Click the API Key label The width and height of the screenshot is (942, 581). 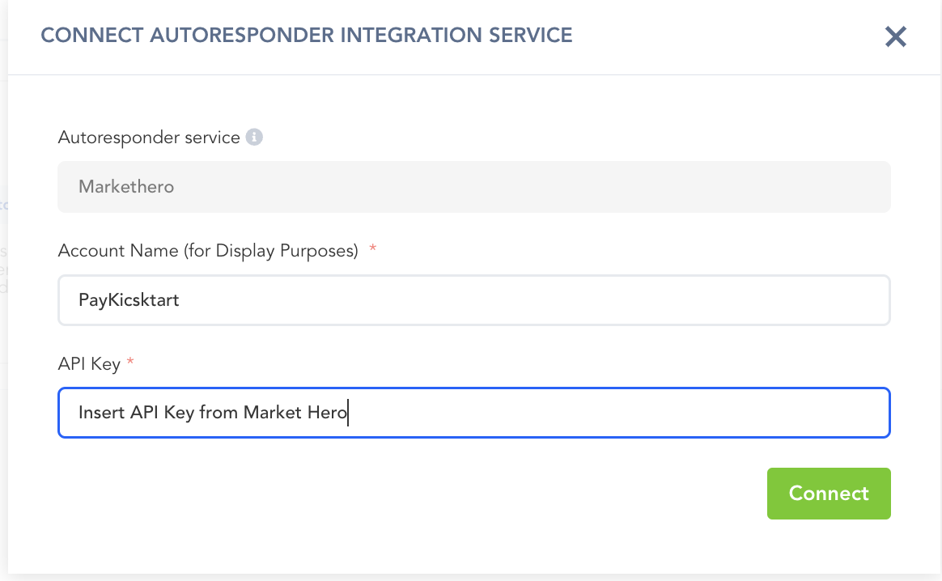pyautogui.click(x=89, y=364)
